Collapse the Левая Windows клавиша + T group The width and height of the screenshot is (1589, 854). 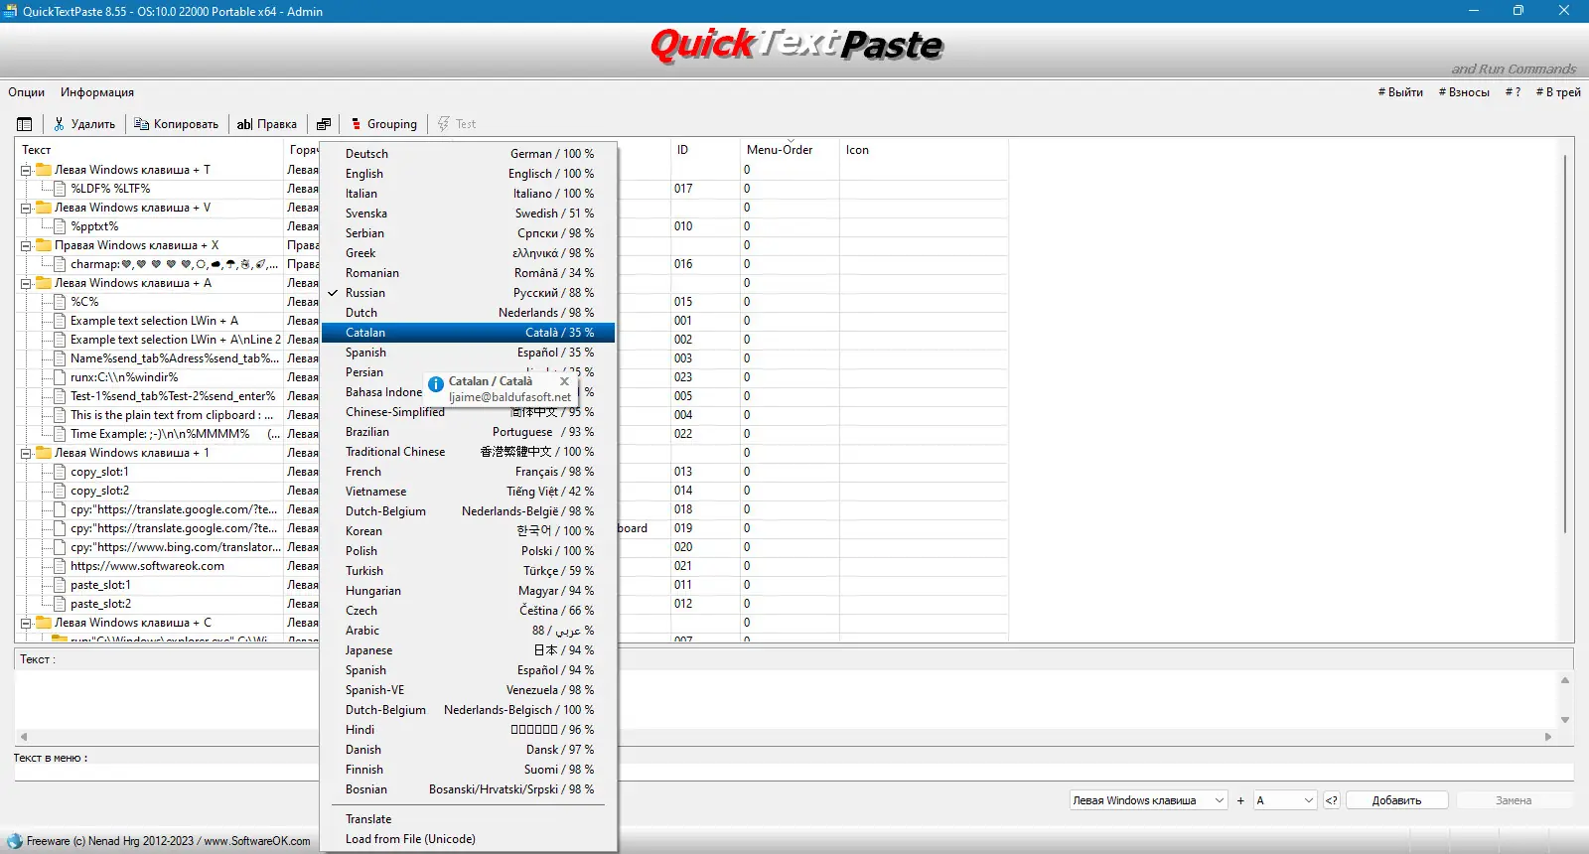(x=26, y=171)
